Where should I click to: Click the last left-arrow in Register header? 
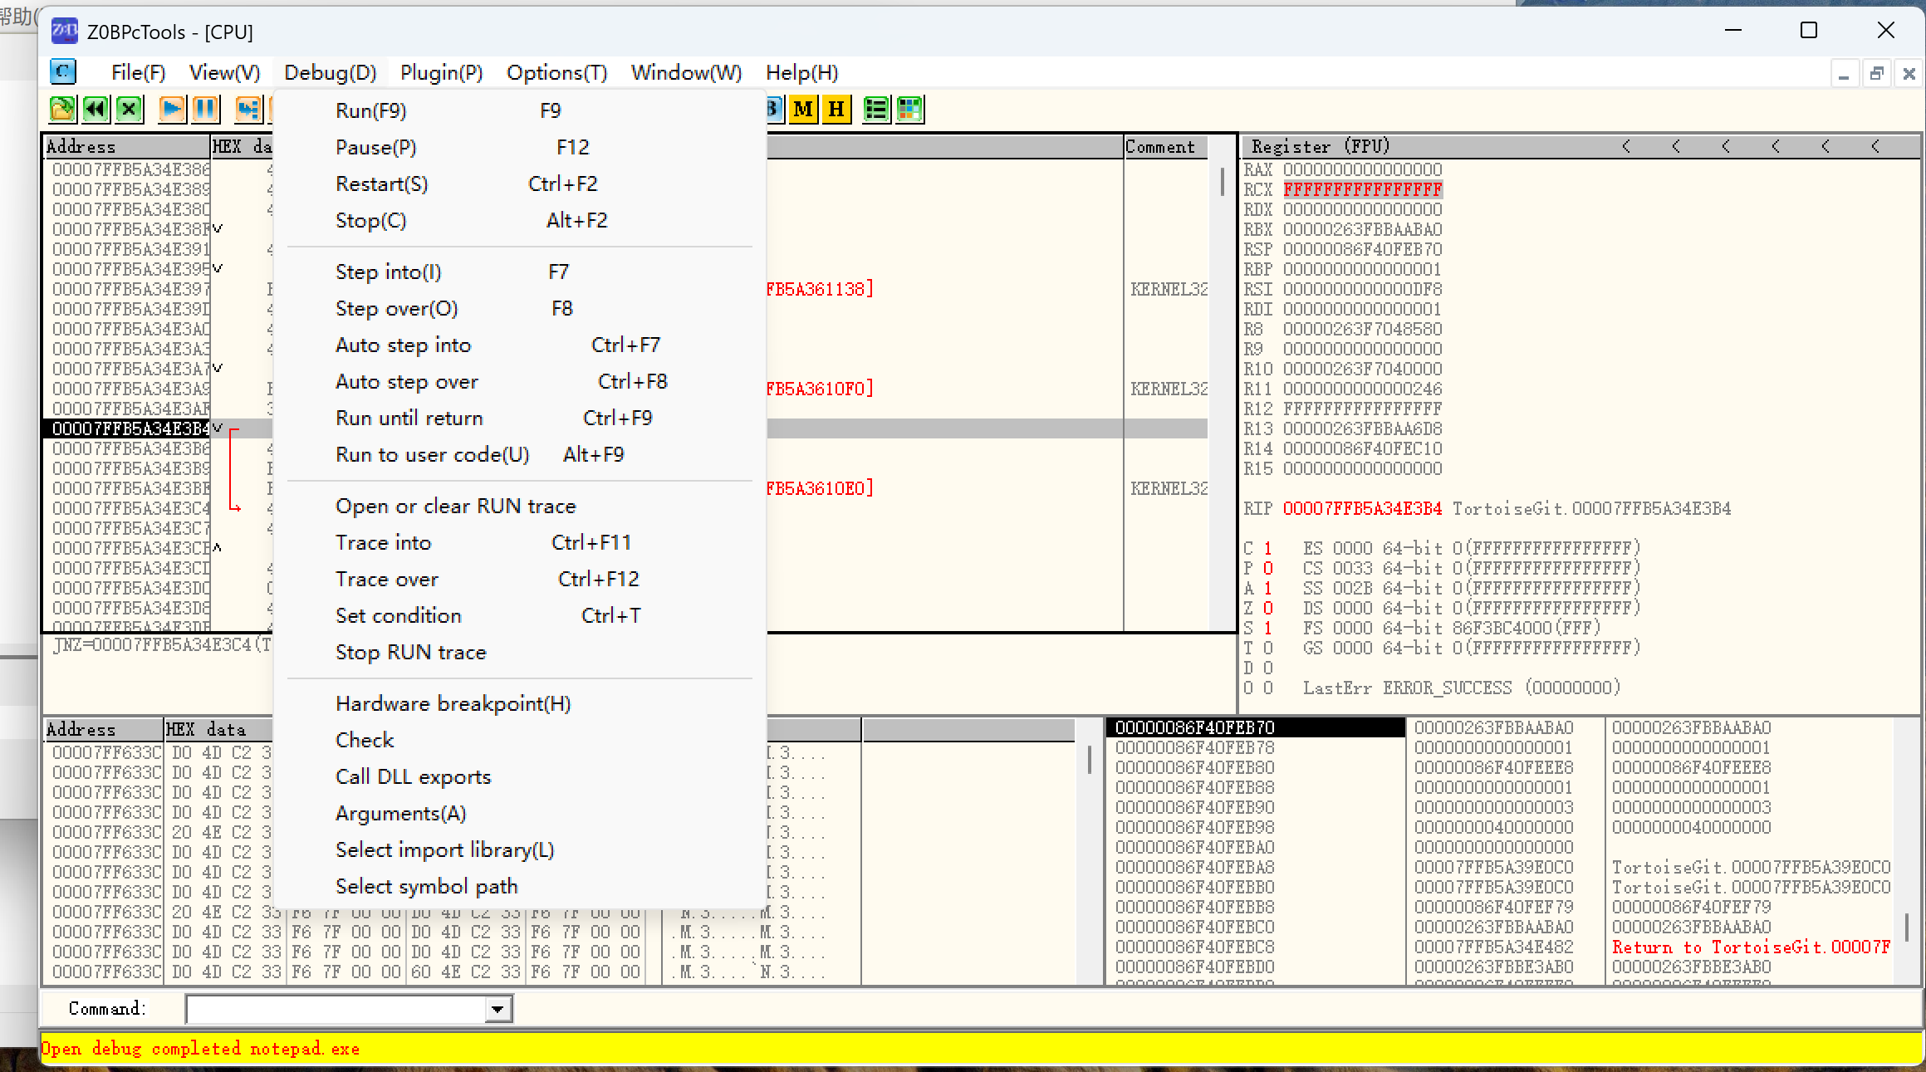pyautogui.click(x=1875, y=147)
